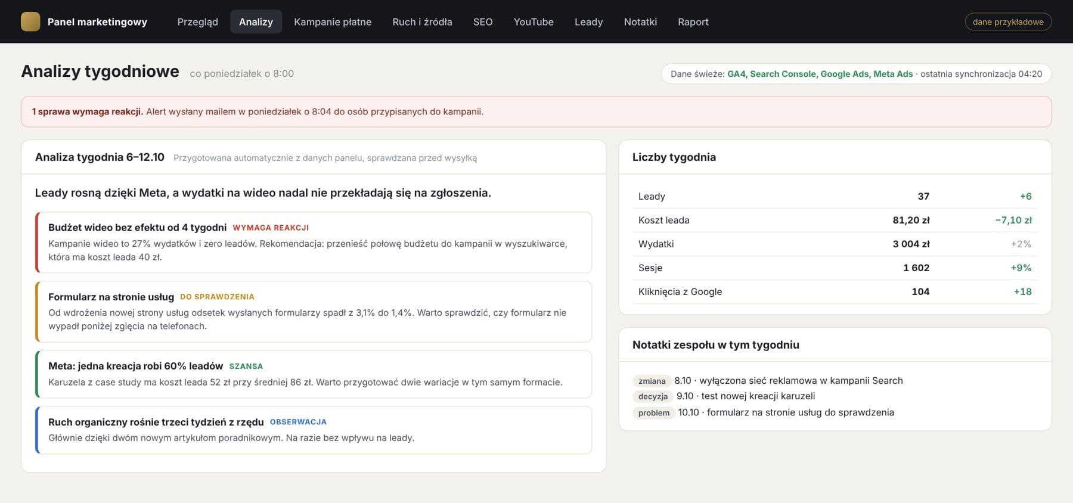Viewport: 1073px width, 503px height.
Task: Click the gold Panel marketingowy logo icon
Action: [30, 21]
